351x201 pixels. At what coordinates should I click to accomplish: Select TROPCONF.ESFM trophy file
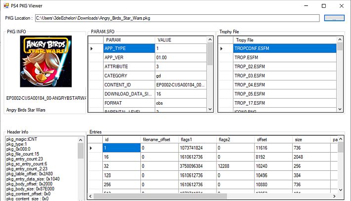(285, 48)
